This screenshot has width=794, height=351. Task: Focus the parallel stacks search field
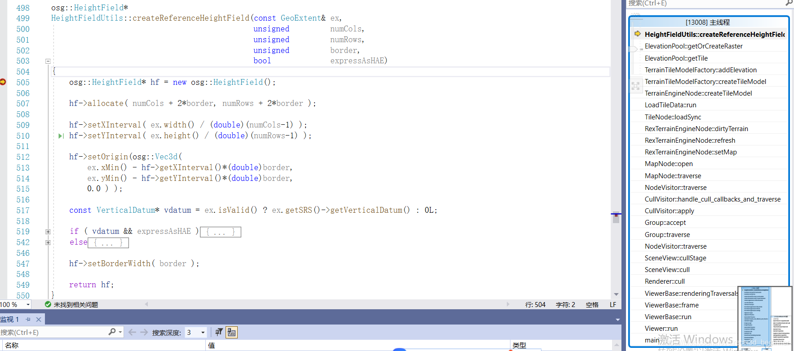[705, 4]
